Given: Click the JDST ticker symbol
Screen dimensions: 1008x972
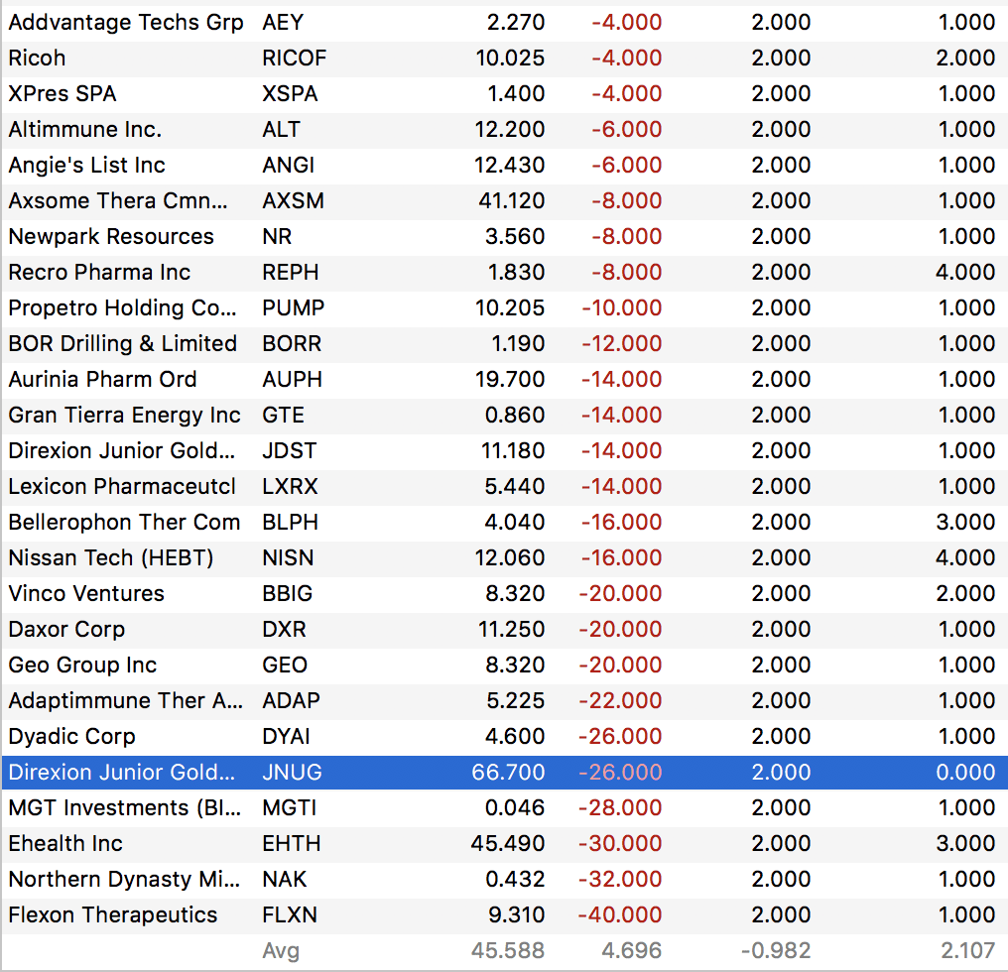Looking at the screenshot, I should [290, 450].
